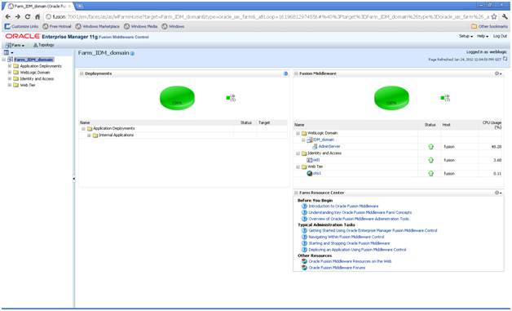Collapse the Farm Resource Center panel

pyautogui.click(x=296, y=193)
